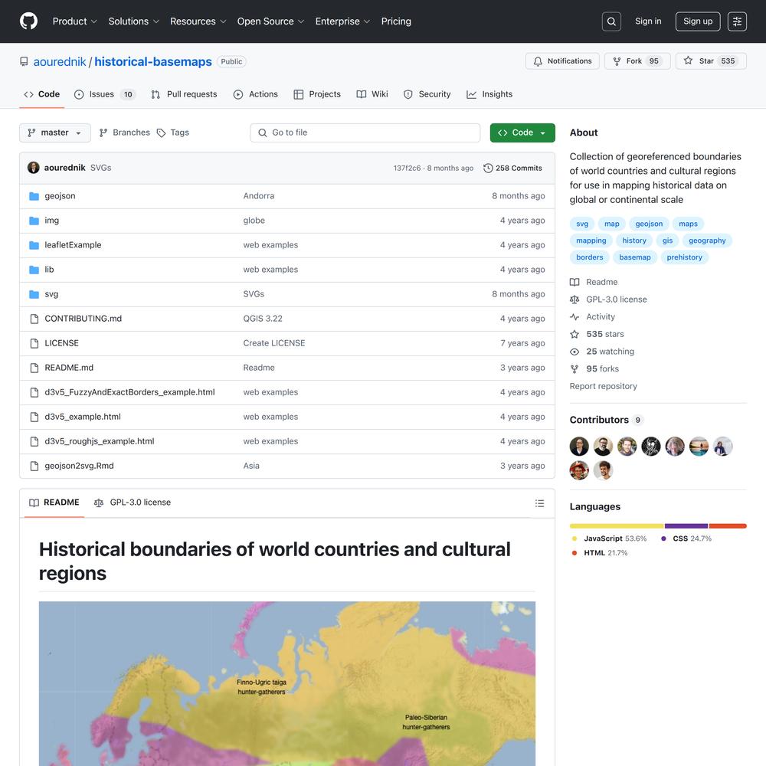Open the 25 watching link
The height and width of the screenshot is (766, 766).
(611, 352)
